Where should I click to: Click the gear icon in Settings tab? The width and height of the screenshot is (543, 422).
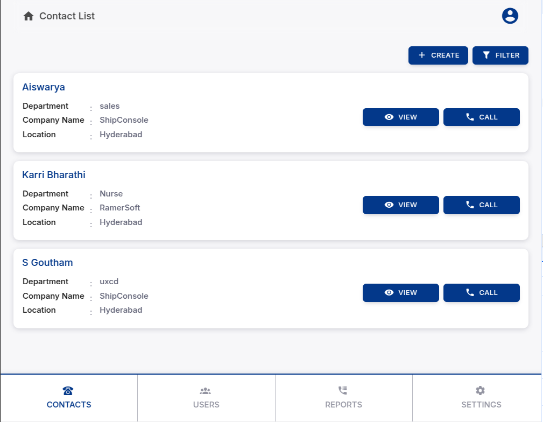pos(481,390)
